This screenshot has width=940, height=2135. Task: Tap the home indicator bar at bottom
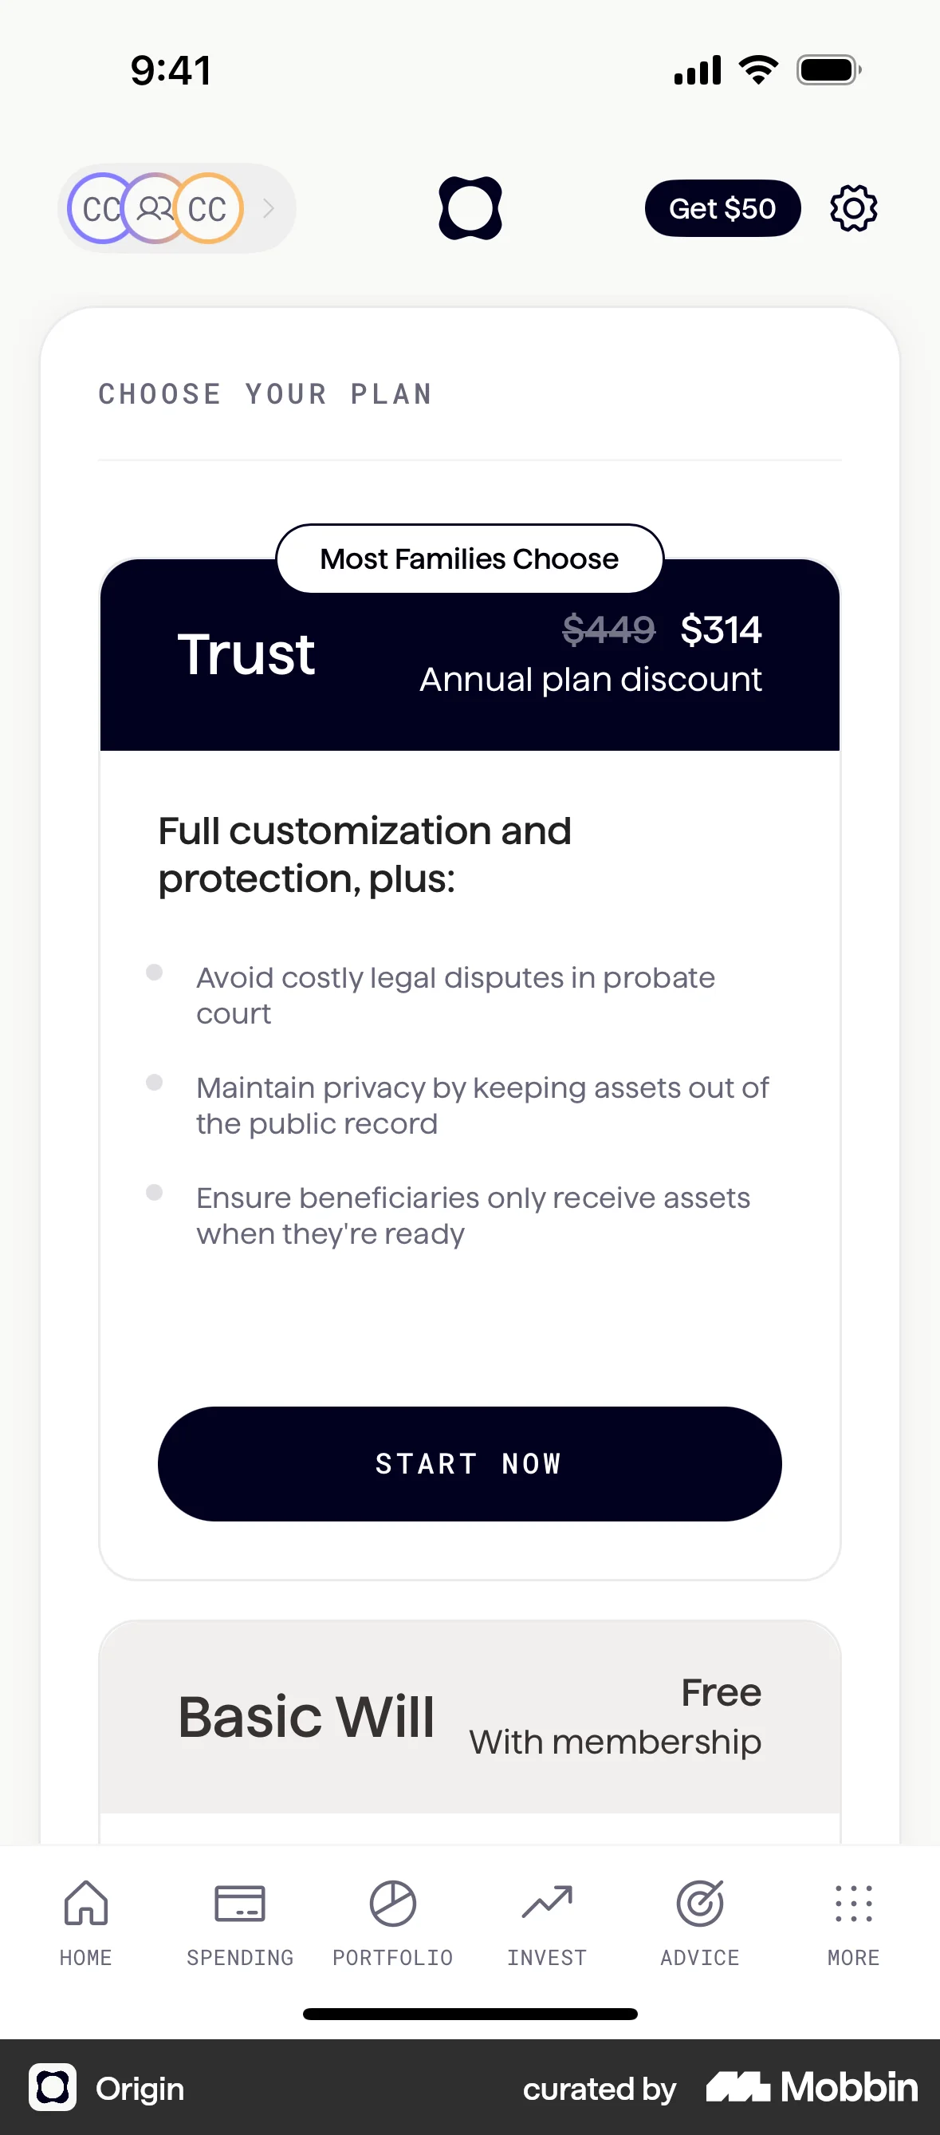[470, 2013]
